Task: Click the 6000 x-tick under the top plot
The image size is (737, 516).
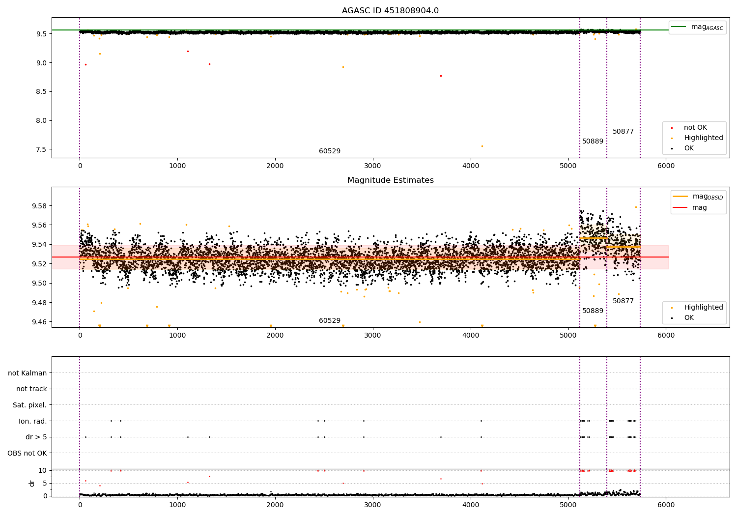Action: [666, 166]
